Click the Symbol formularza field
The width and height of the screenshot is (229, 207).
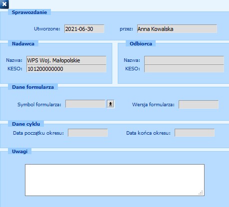(85, 104)
